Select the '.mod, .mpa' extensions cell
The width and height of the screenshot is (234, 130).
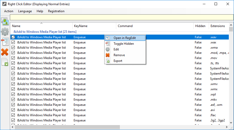[x=219, y=53]
